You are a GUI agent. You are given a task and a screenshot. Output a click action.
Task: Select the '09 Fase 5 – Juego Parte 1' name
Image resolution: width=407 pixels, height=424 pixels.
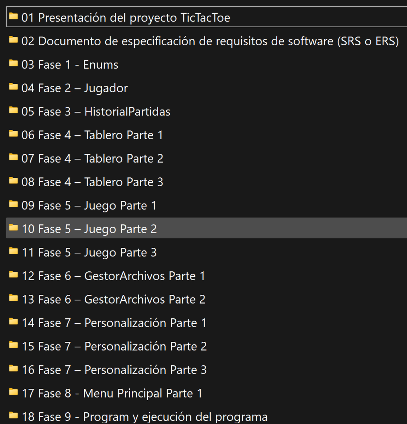[x=89, y=205]
